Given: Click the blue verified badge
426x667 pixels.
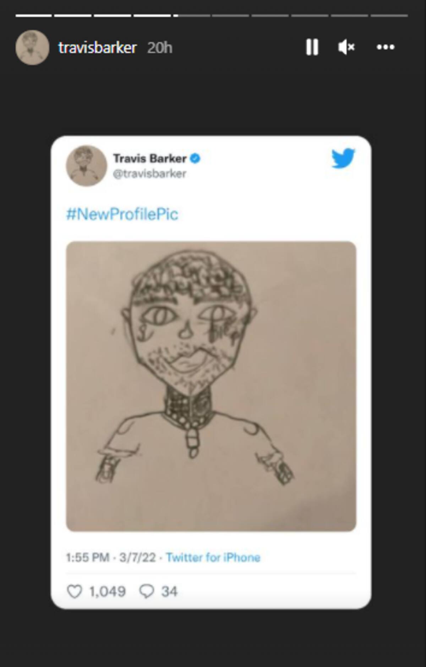Looking at the screenshot, I should click(195, 159).
